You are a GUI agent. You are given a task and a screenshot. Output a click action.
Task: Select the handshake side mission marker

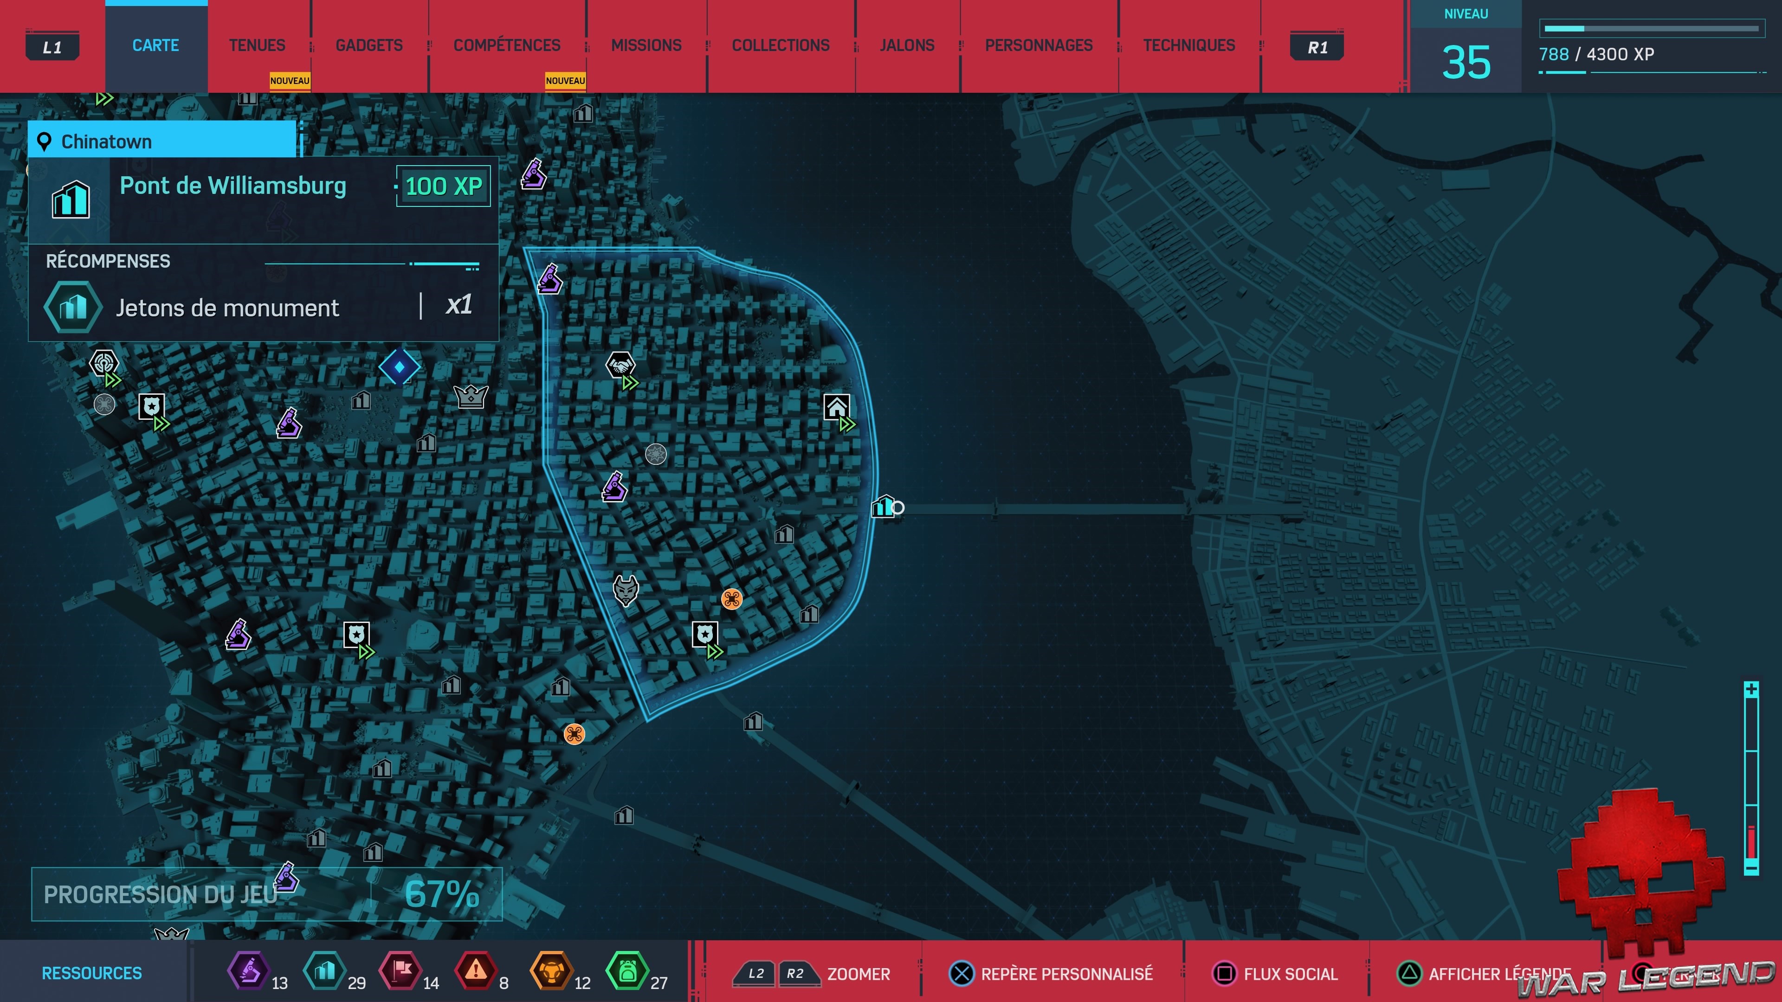pos(620,365)
